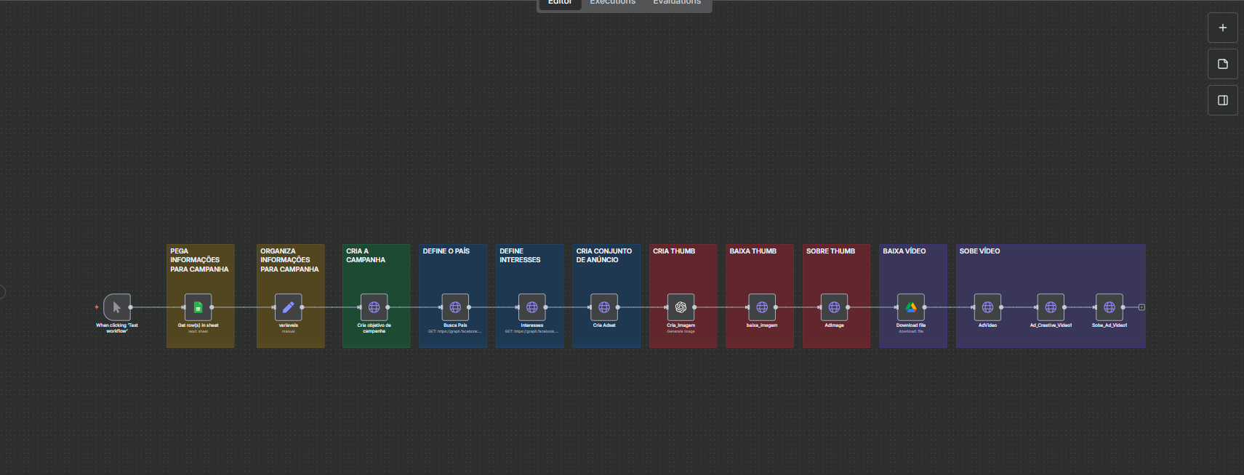Click the add node plus button
The width and height of the screenshot is (1244, 475).
coord(1222,28)
